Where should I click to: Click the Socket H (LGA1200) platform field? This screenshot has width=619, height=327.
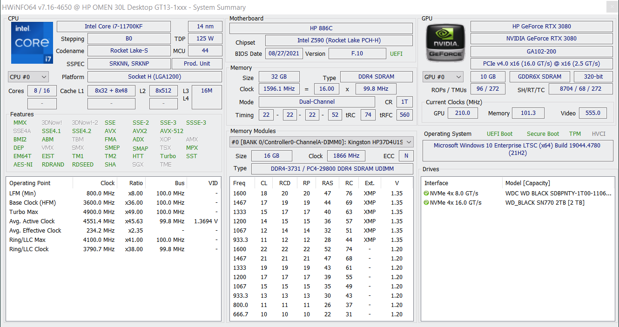(155, 77)
